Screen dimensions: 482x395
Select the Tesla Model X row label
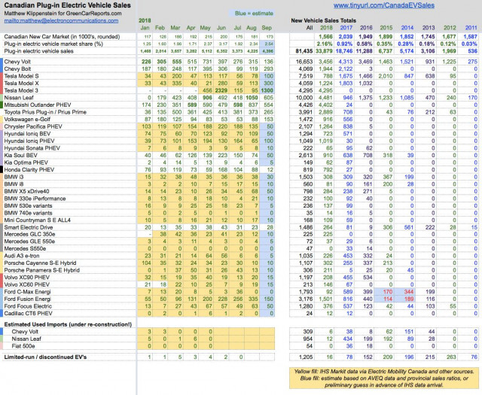coord(21,84)
